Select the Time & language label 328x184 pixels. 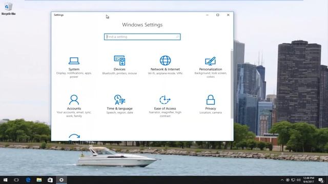pos(119,108)
